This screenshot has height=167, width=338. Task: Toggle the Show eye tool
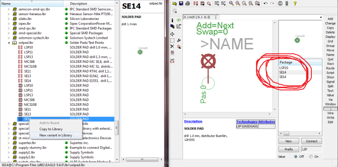click(x=179, y=20)
